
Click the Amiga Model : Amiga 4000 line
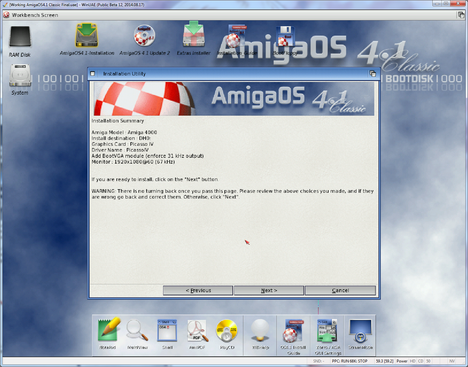coord(124,132)
